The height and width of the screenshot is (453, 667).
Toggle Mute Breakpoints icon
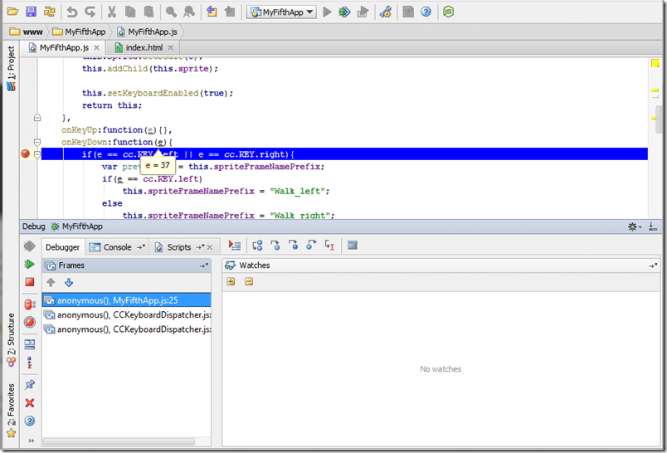tap(29, 322)
